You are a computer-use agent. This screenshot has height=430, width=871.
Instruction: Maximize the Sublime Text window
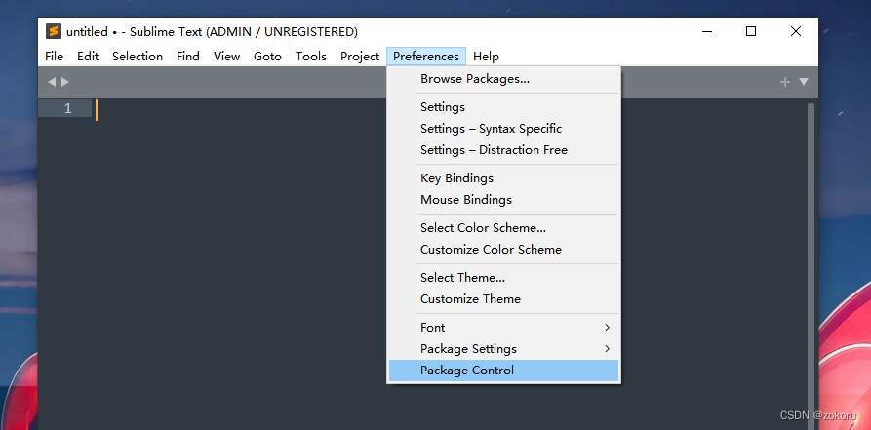[751, 31]
